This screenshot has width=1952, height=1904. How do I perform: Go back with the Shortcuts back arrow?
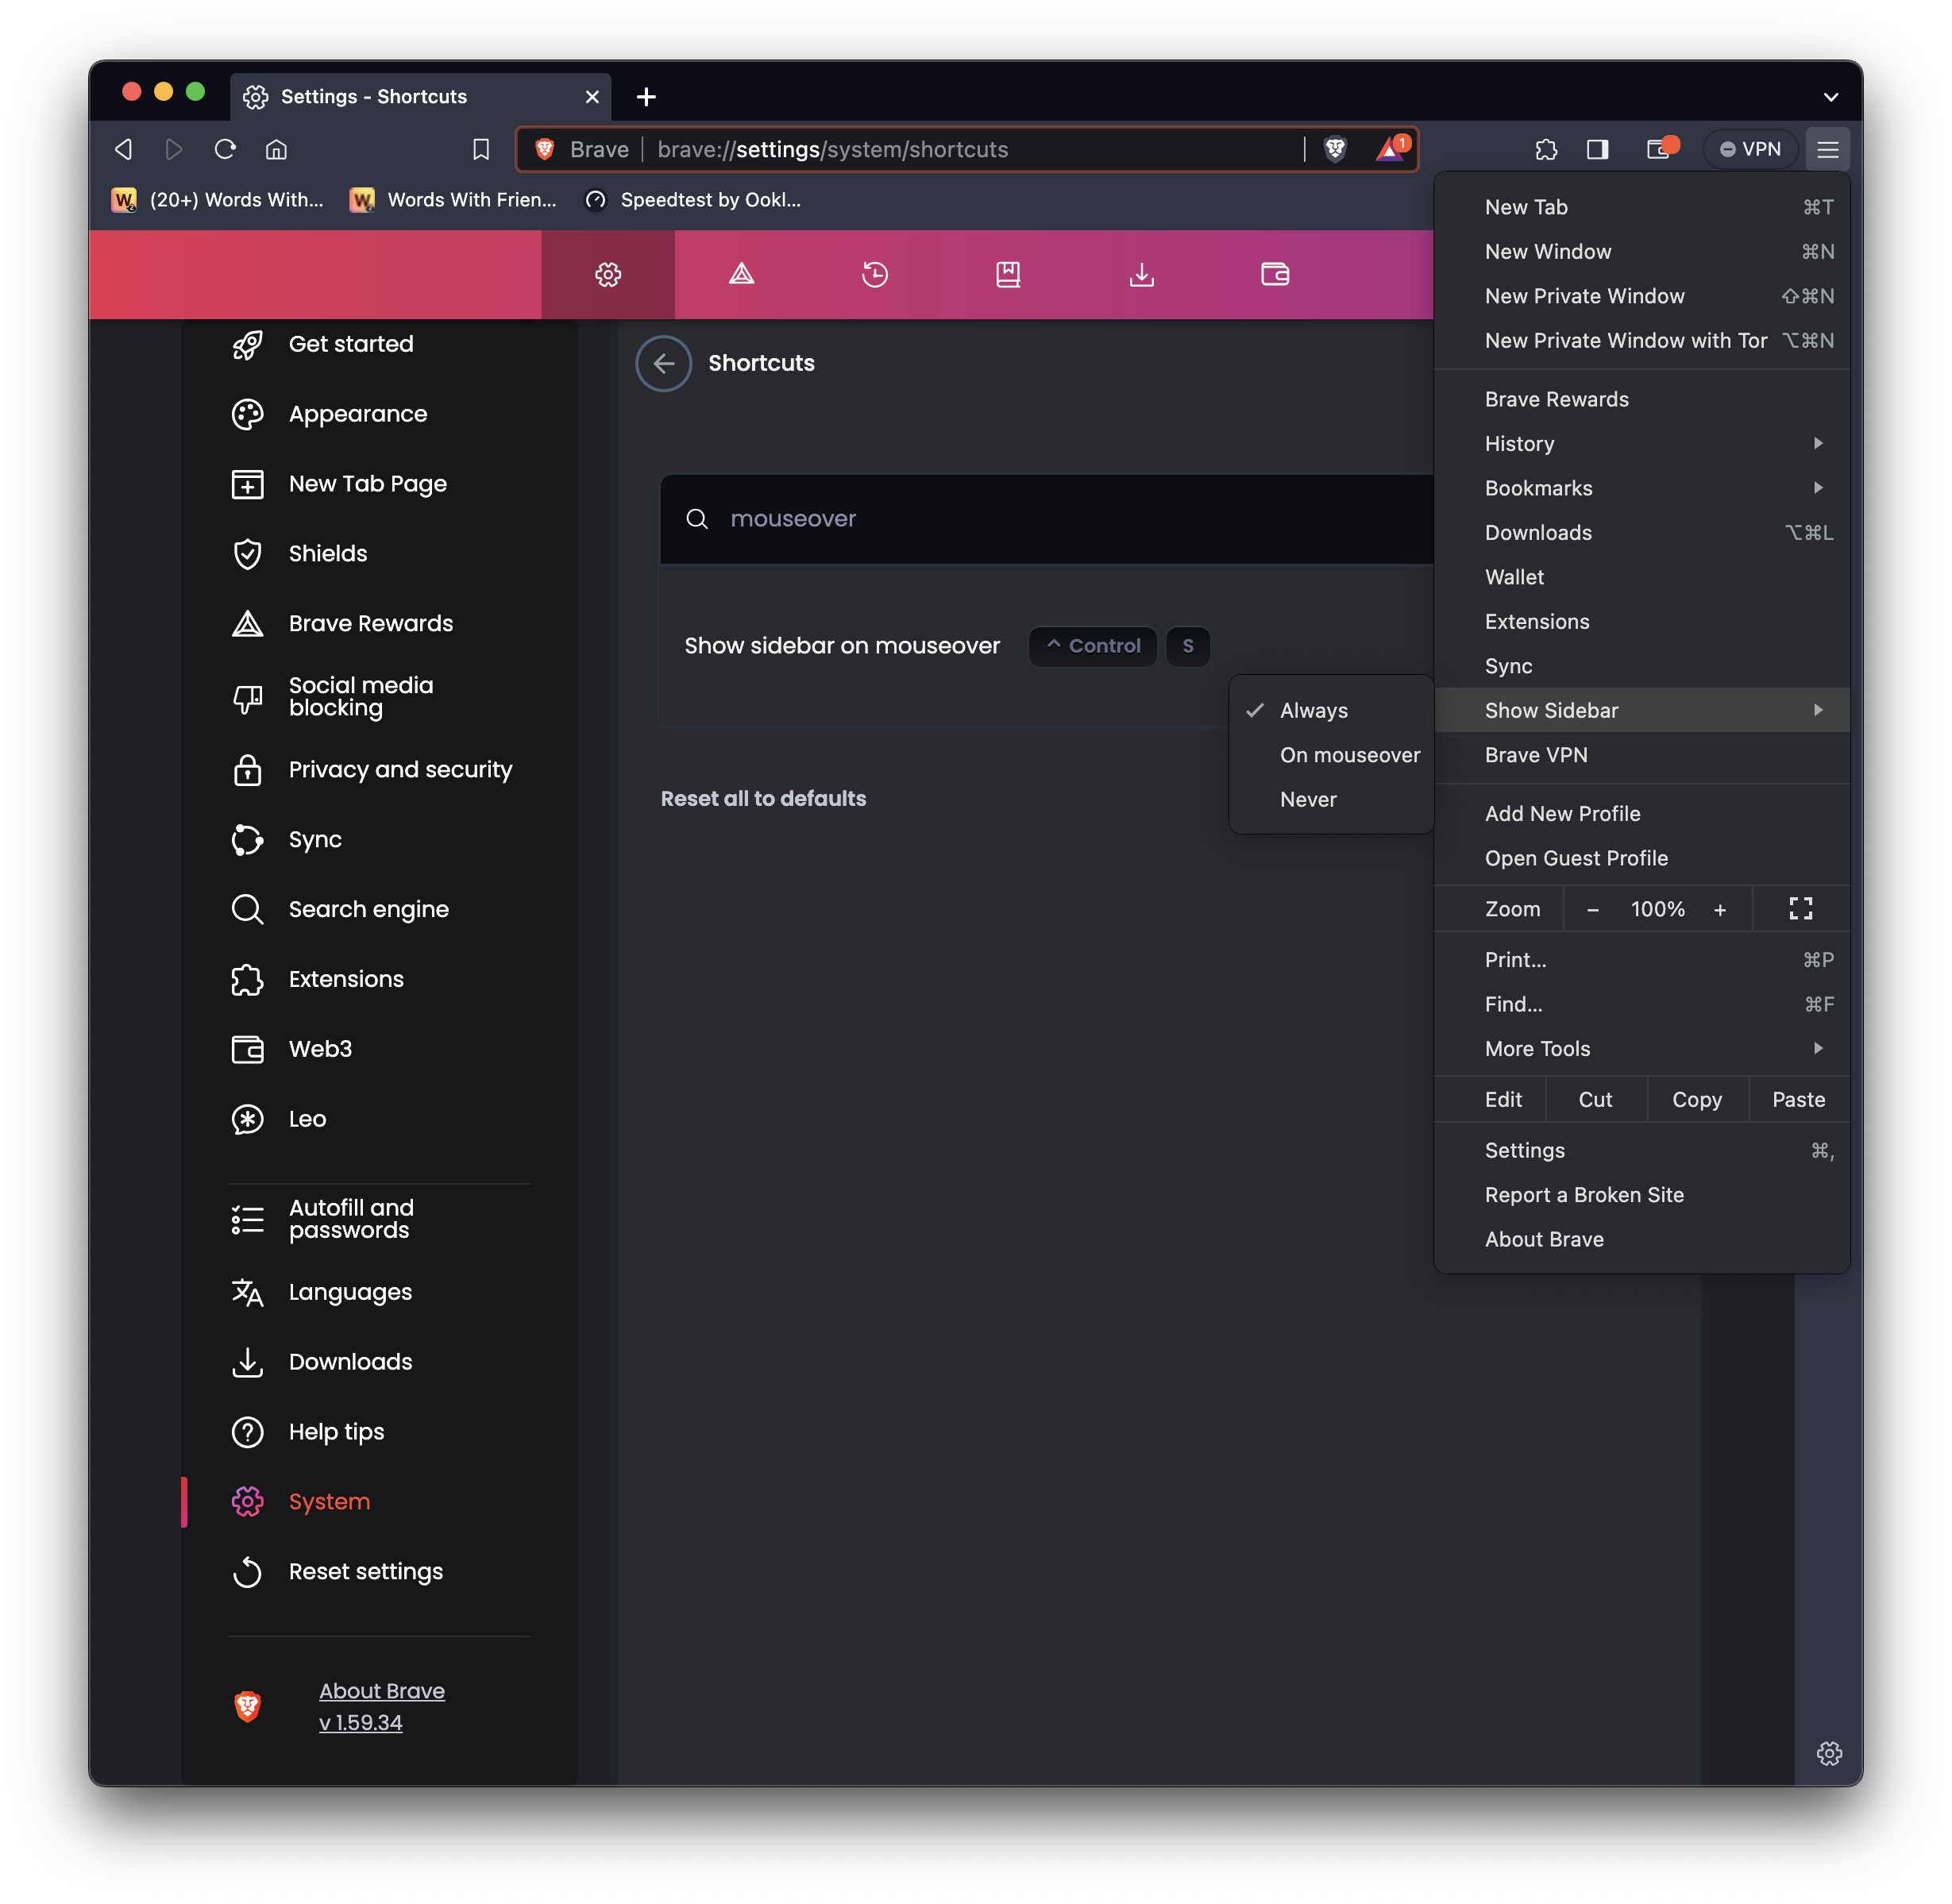(x=663, y=363)
